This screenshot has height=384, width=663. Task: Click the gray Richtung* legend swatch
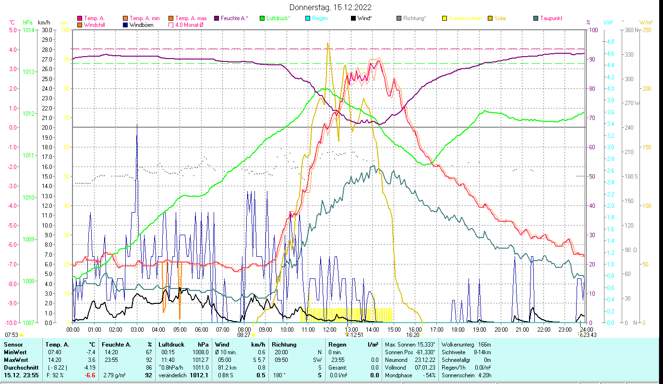(x=399, y=18)
